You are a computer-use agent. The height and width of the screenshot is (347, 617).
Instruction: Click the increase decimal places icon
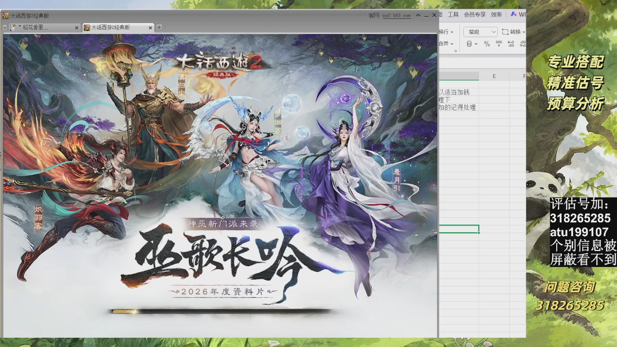tap(511, 44)
